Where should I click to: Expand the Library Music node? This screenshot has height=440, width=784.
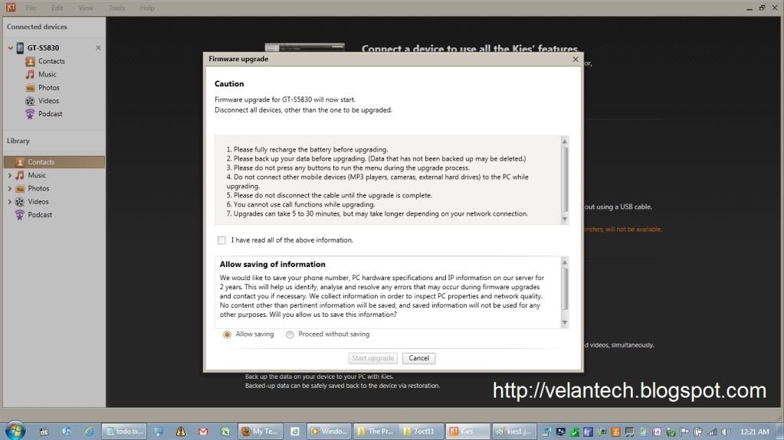point(9,175)
